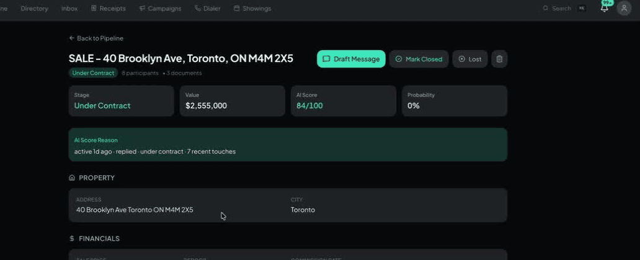Open the user profile avatar
This screenshot has height=260, width=640.
(x=624, y=8)
